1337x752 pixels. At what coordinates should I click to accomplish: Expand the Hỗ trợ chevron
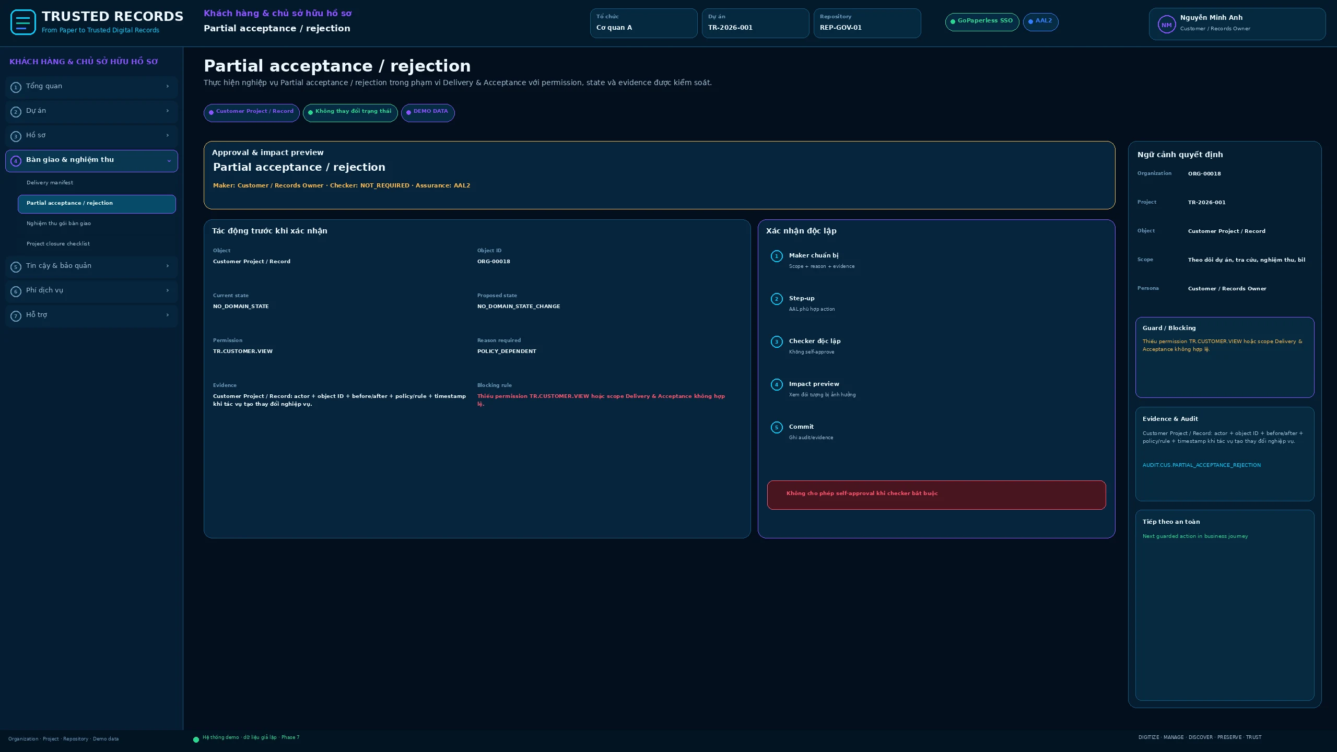click(x=168, y=315)
